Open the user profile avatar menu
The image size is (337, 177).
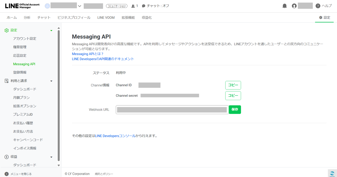click(294, 6)
